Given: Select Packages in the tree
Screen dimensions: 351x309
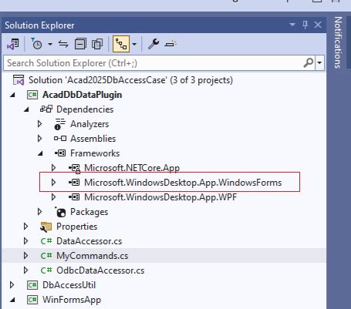Looking at the screenshot, I should point(89,212).
